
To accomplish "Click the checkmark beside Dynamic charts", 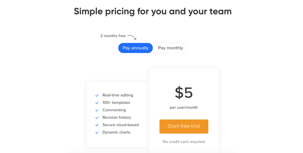I will click(97, 133).
